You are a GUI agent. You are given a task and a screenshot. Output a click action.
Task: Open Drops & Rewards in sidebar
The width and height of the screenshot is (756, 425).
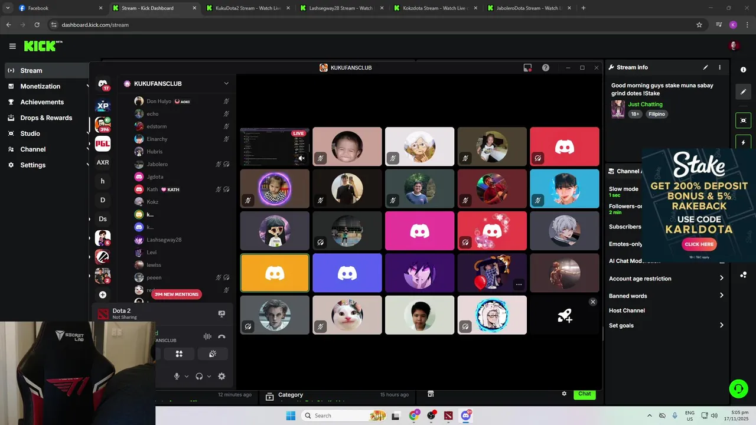pos(46,117)
